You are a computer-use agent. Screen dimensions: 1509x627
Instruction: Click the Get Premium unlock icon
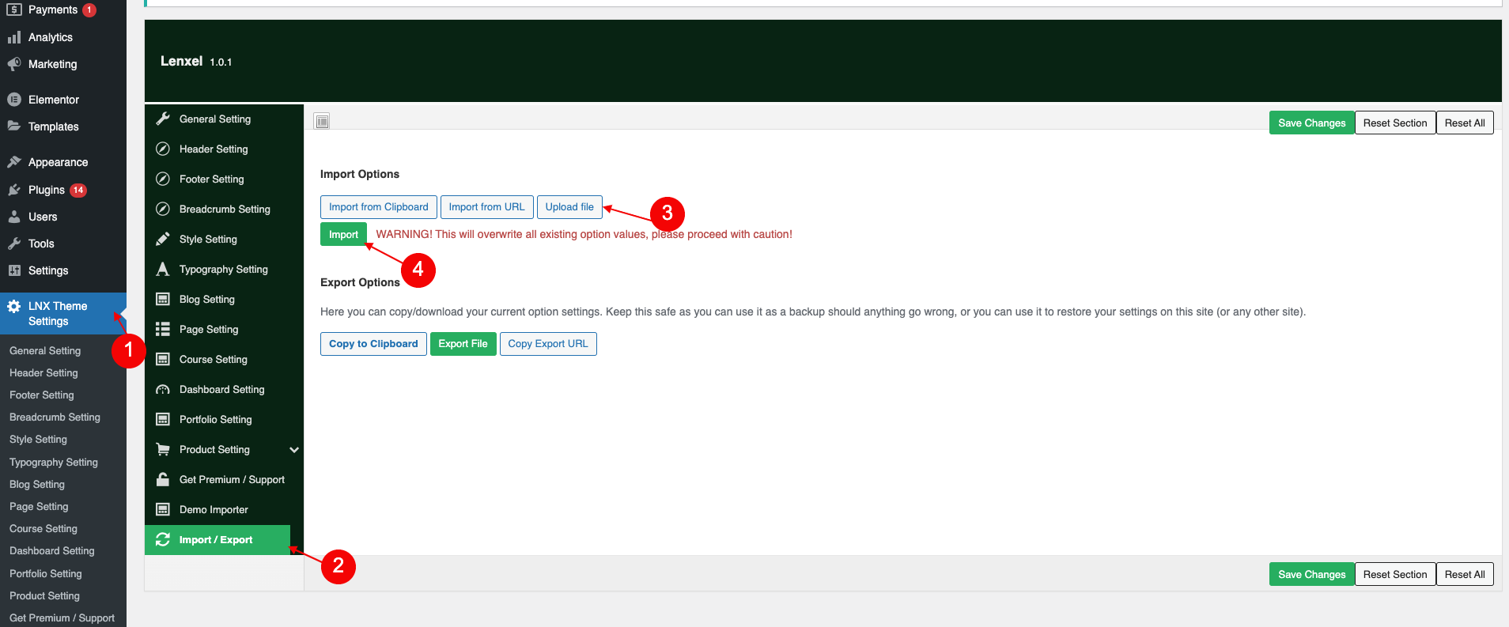point(163,479)
